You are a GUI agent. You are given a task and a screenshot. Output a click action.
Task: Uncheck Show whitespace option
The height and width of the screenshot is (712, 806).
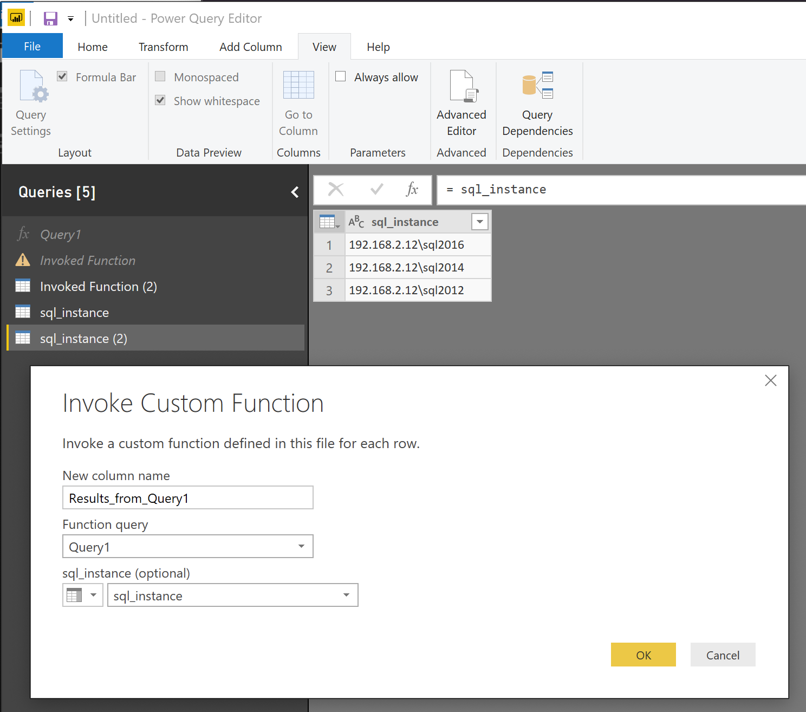(x=160, y=100)
